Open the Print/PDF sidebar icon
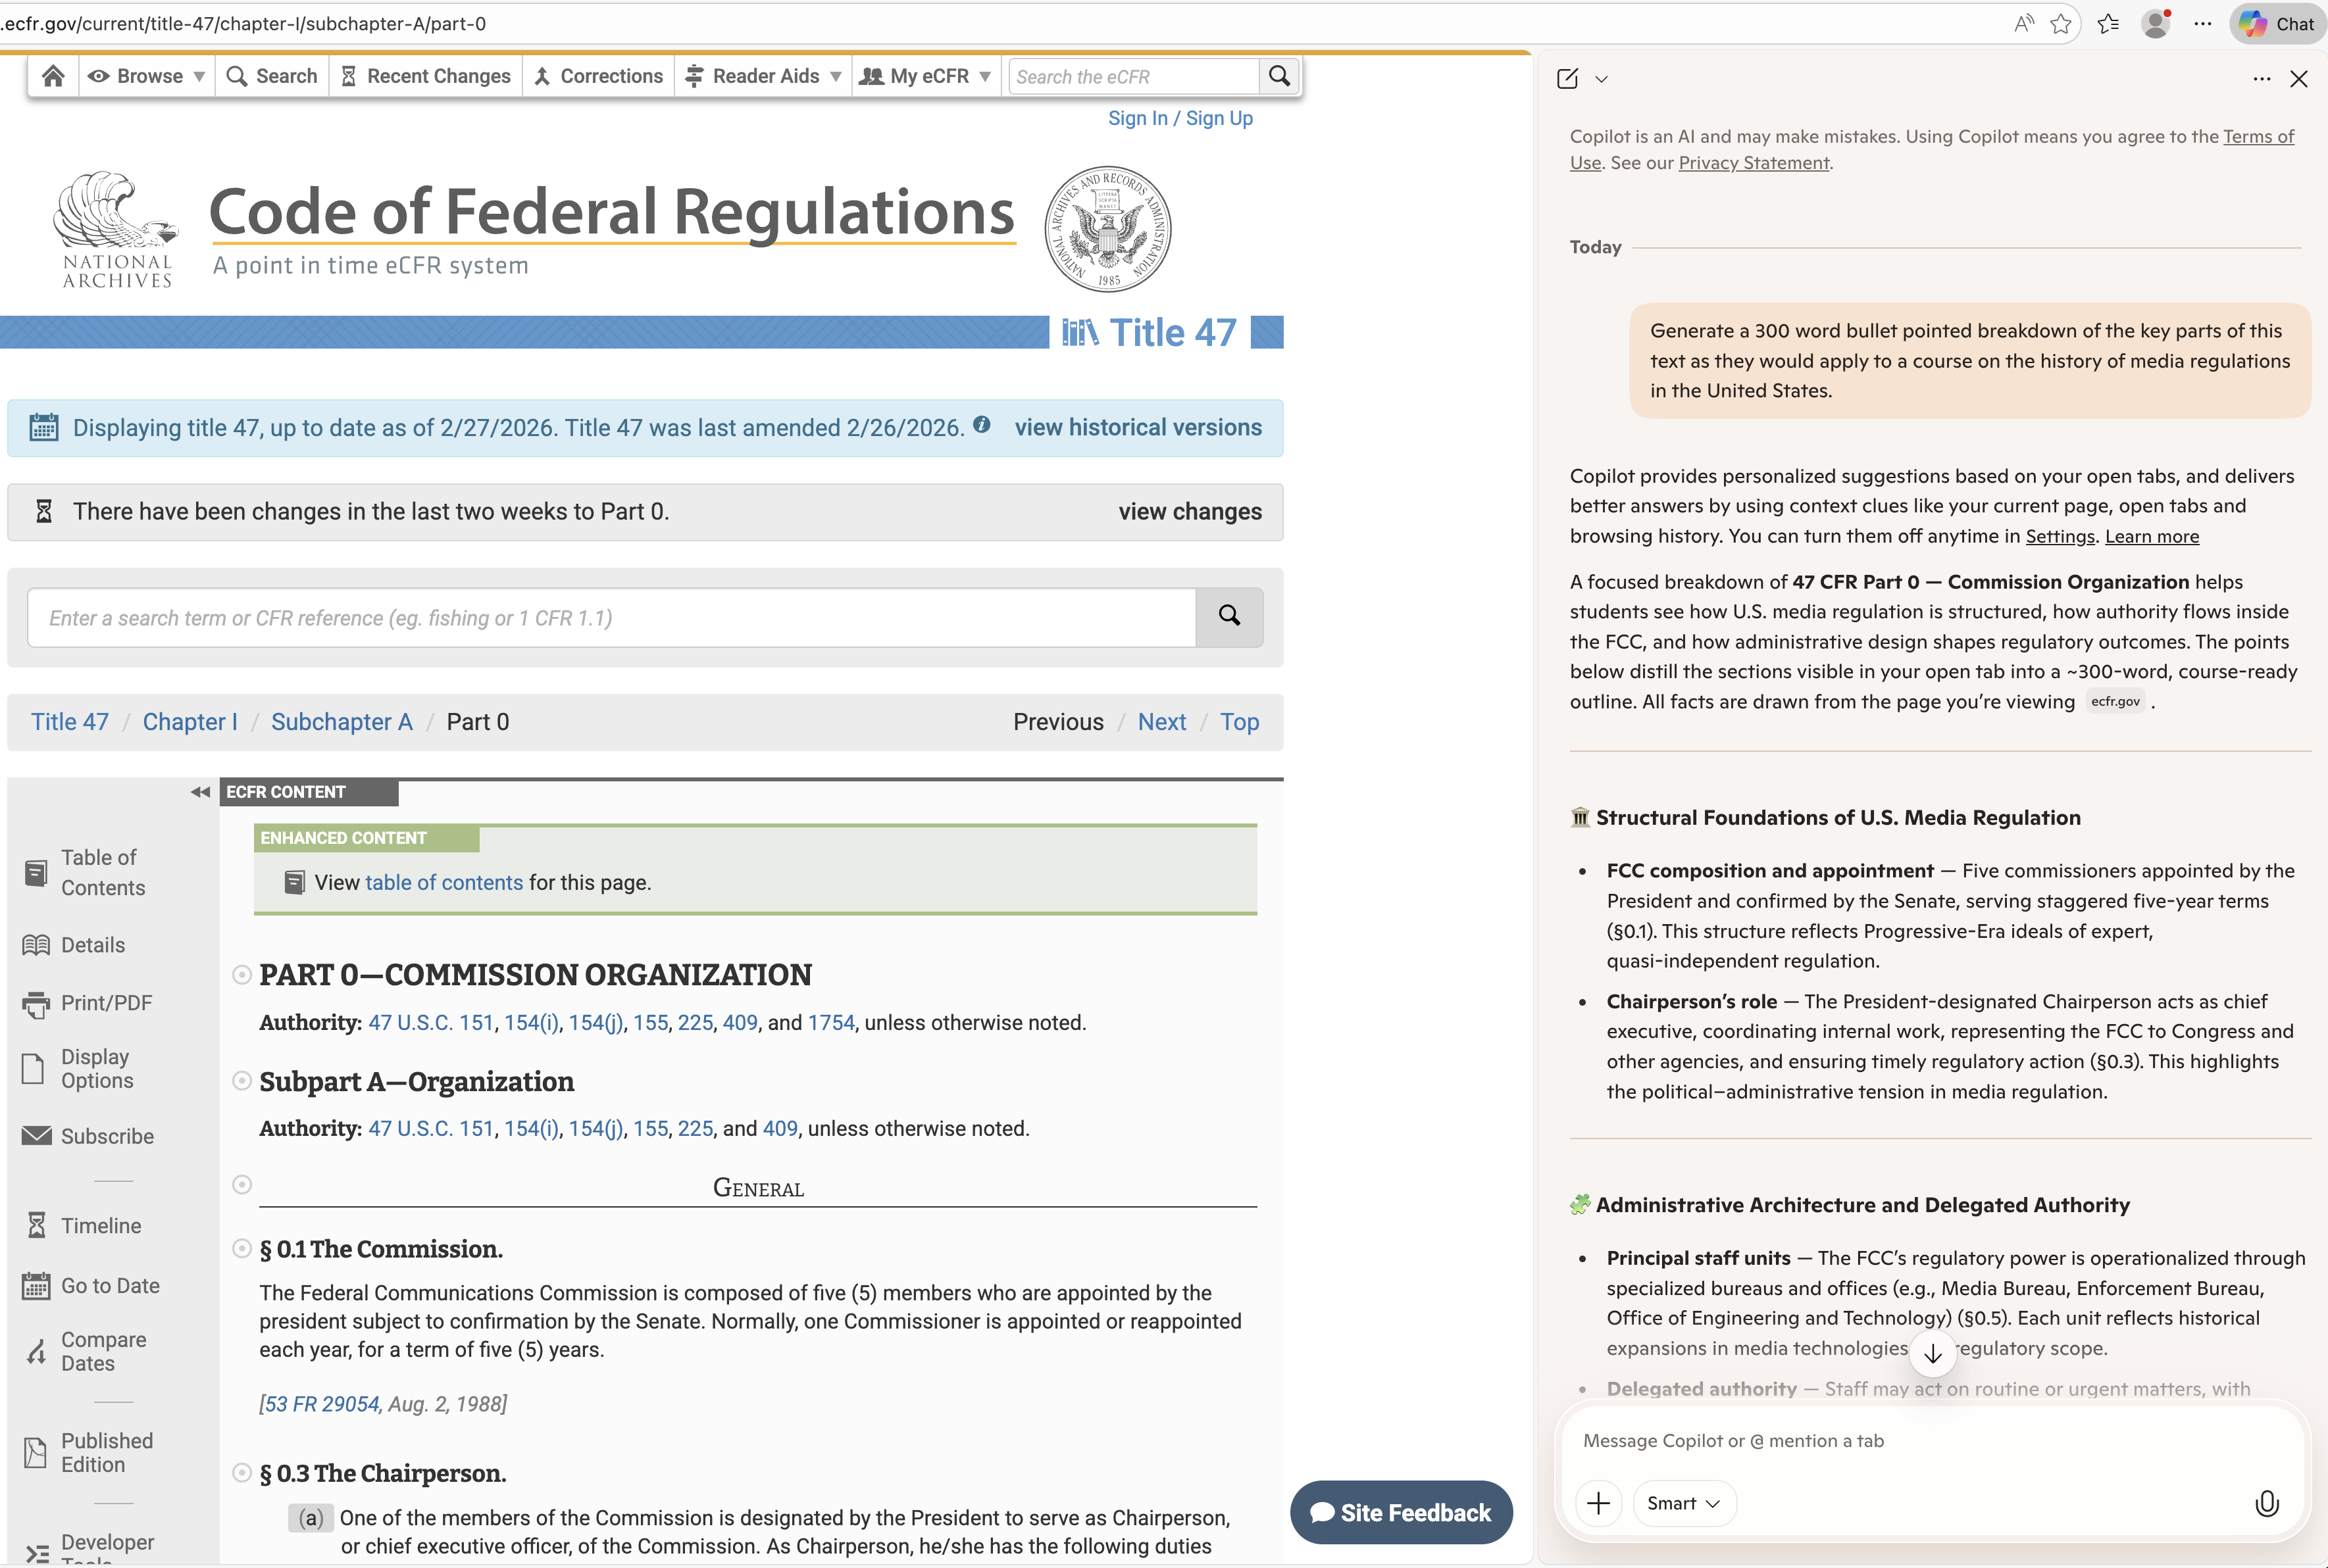The image size is (2328, 1568). point(36,1003)
